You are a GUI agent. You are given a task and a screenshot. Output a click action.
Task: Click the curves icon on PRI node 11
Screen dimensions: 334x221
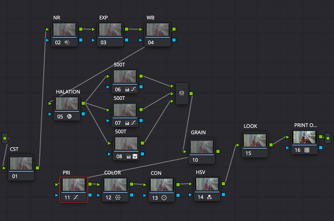[76, 197]
